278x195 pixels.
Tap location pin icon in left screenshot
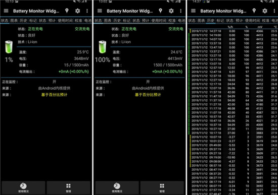pyautogui.click(x=67, y=11)
